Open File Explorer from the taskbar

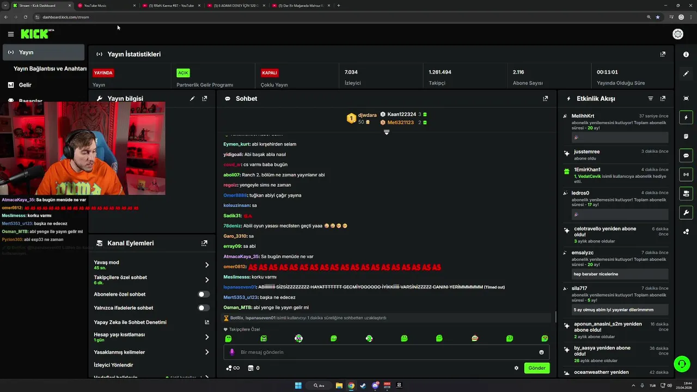pyautogui.click(x=339, y=385)
